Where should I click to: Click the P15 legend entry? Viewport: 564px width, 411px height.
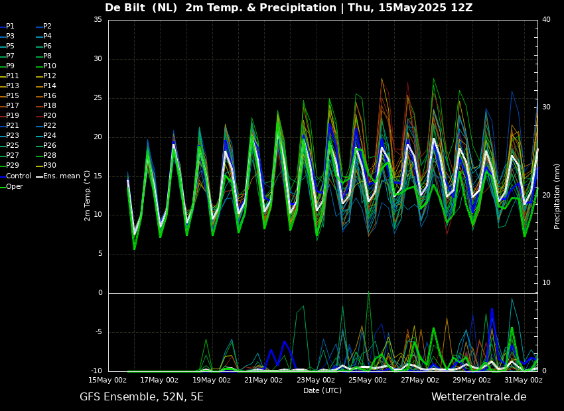pos(13,96)
